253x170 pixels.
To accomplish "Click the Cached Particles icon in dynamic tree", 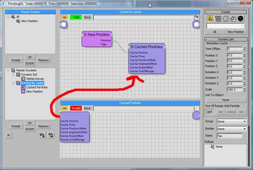I will [23, 87].
